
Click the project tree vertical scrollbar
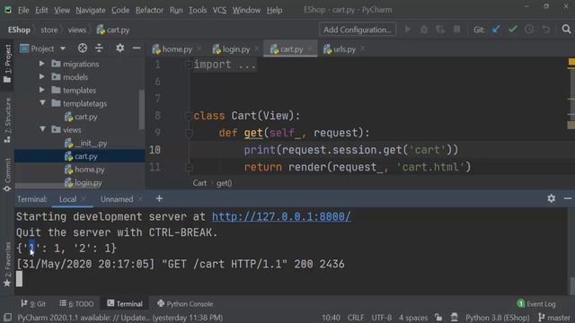click(x=141, y=109)
